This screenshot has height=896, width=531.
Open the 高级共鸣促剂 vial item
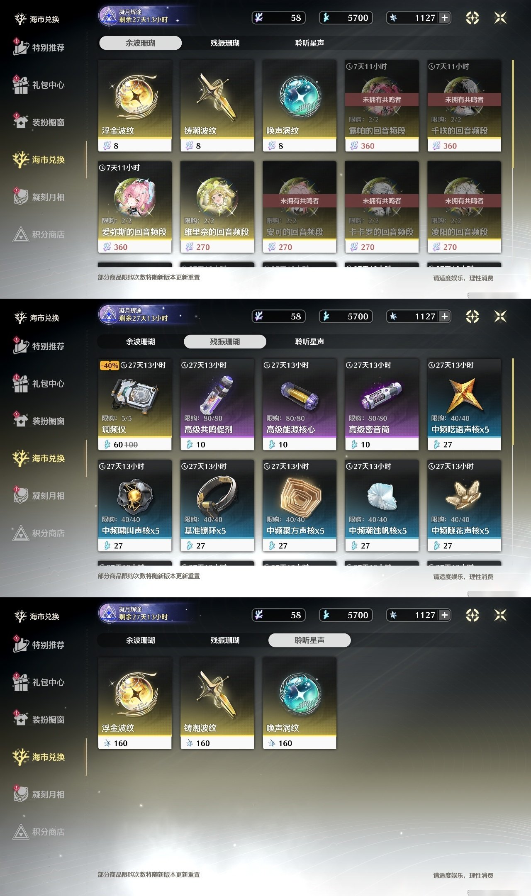pos(217,404)
